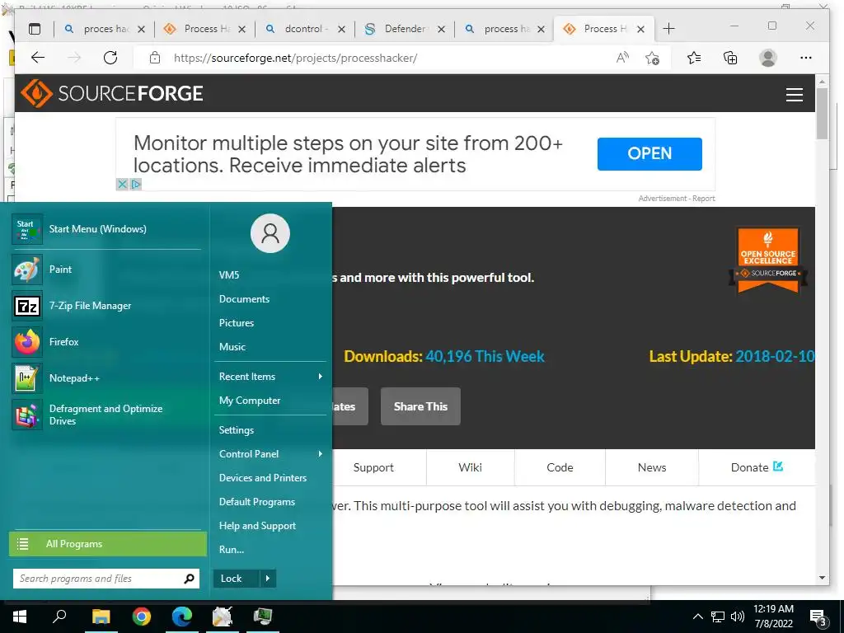Open Edge Settings and more menu
The width and height of the screenshot is (844, 633).
point(806,58)
